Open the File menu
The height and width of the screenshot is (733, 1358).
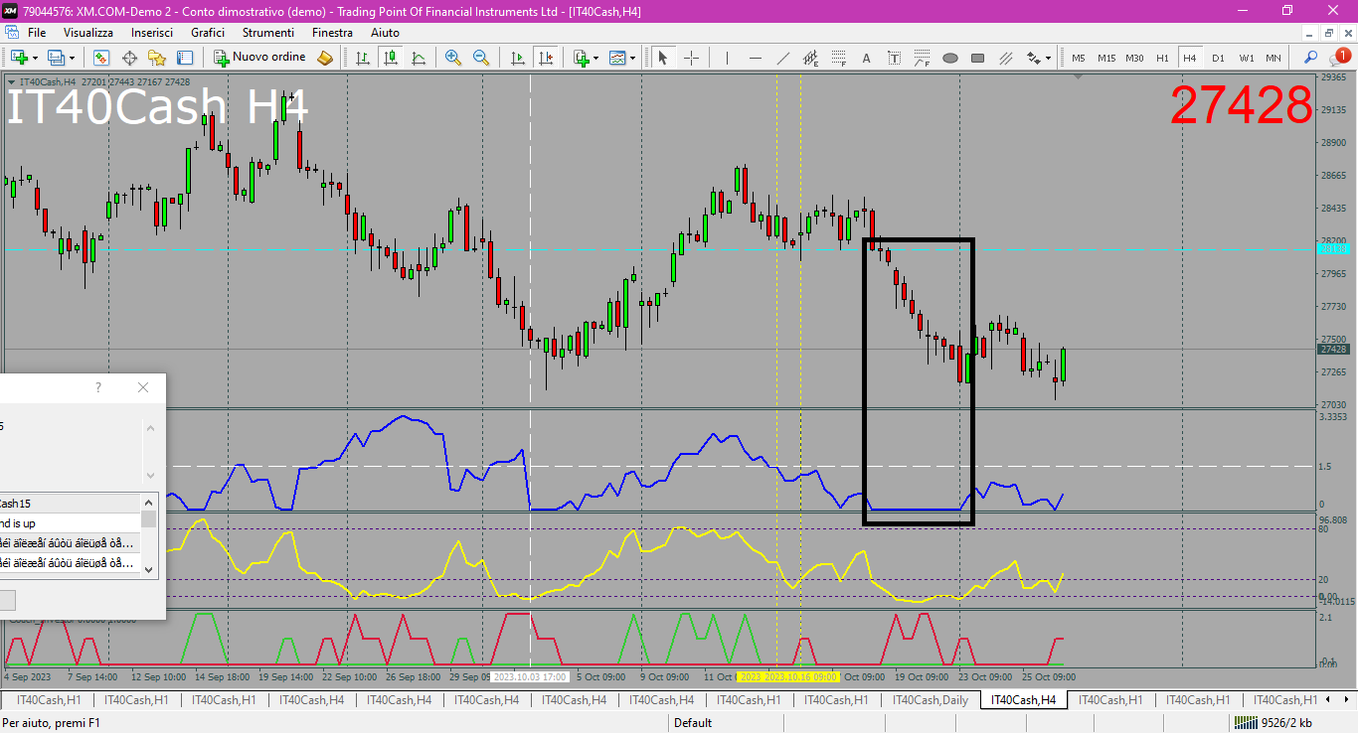pyautogui.click(x=37, y=33)
